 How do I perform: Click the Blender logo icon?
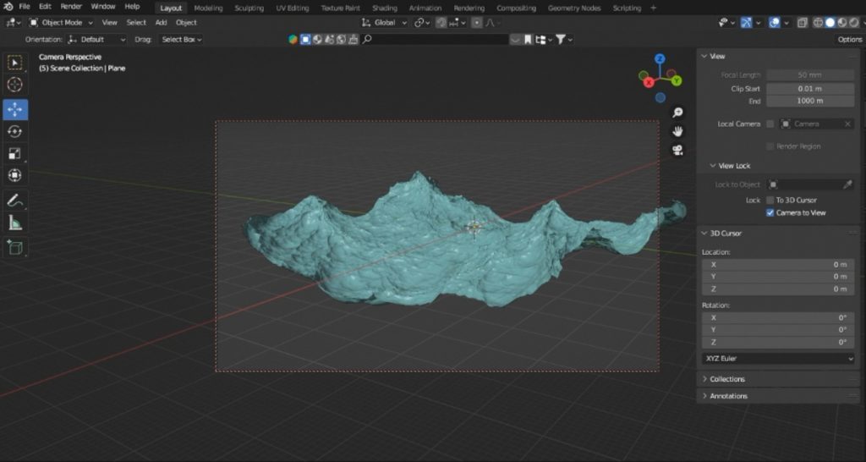[x=8, y=7]
